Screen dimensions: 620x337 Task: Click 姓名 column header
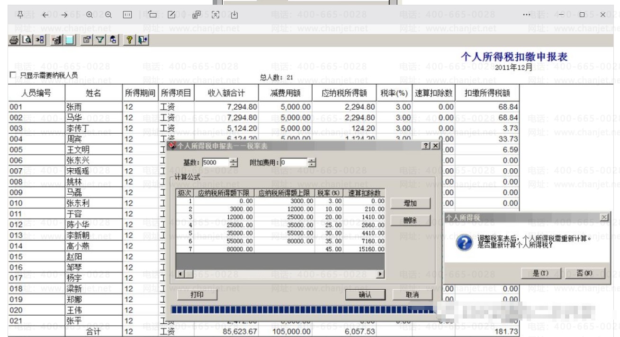coord(94,93)
